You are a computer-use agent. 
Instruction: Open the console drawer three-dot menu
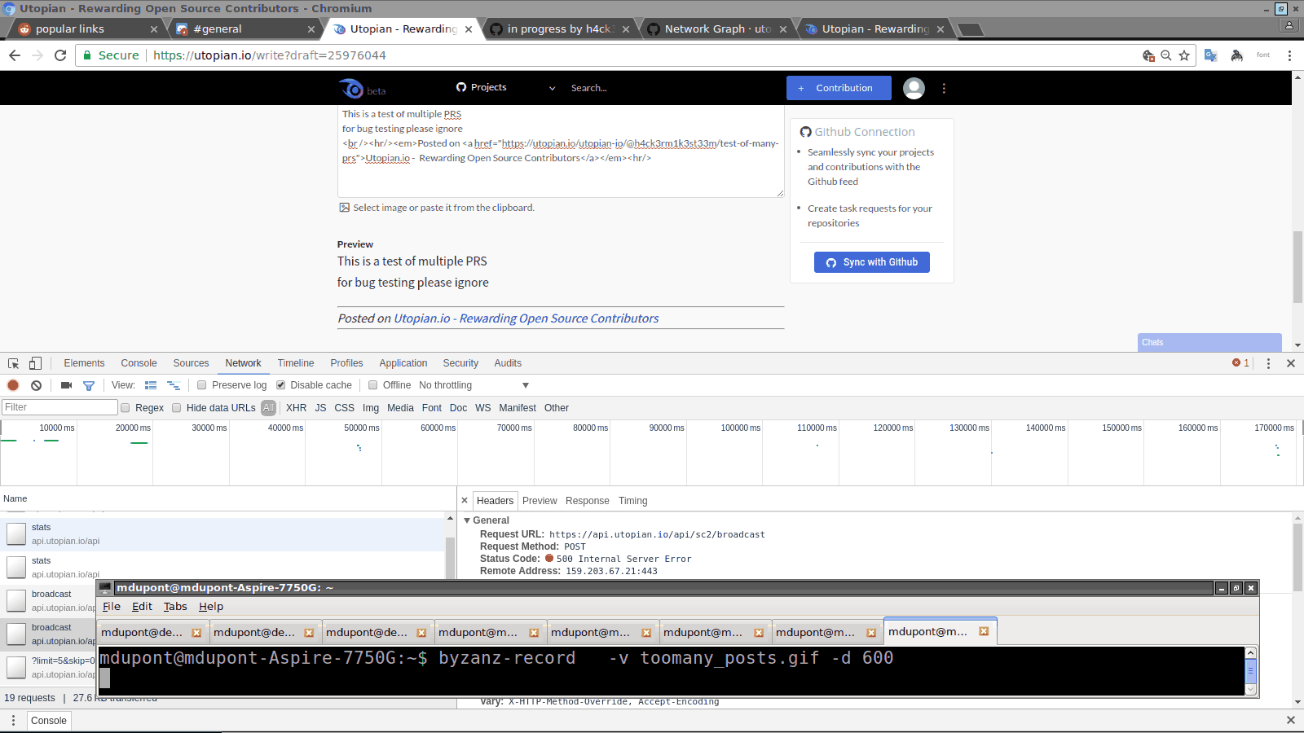[x=13, y=721]
